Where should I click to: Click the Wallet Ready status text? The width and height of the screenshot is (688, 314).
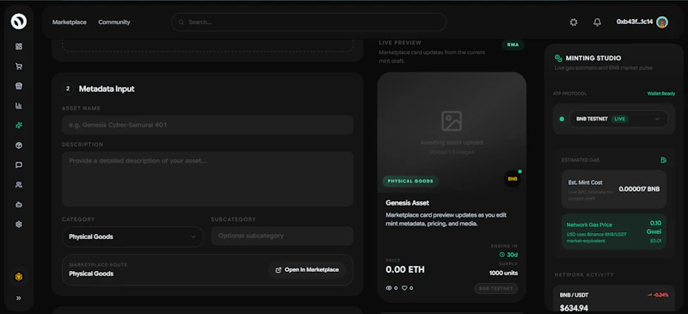tap(661, 94)
